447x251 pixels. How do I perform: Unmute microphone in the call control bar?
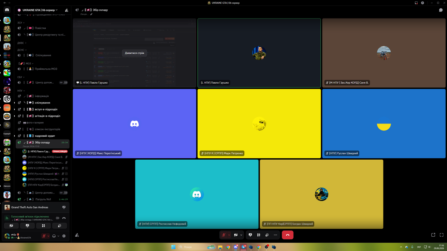pyautogui.click(x=223, y=235)
